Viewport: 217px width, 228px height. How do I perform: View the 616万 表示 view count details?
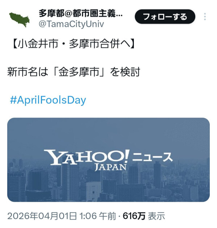point(144,216)
